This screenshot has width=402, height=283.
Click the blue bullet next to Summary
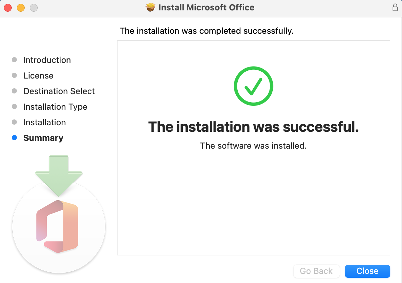(x=14, y=138)
